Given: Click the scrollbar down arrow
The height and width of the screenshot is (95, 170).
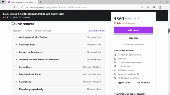Looking at the screenshot, I should point(169,94).
